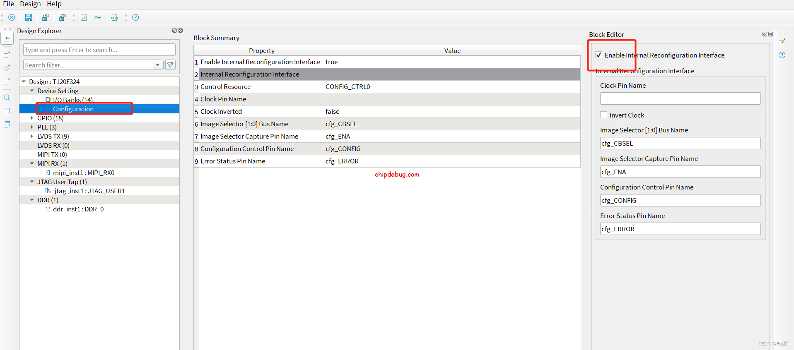Screen dimensions: 794x350
Task: Click the green link icon in toolbar
Action: pyautogui.click(x=114, y=17)
